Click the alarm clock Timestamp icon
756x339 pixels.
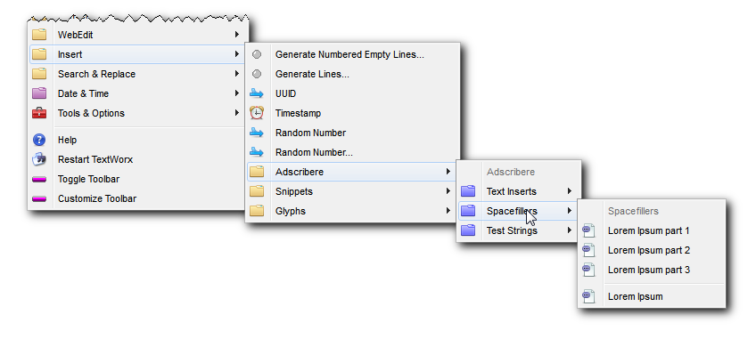pyautogui.click(x=257, y=113)
